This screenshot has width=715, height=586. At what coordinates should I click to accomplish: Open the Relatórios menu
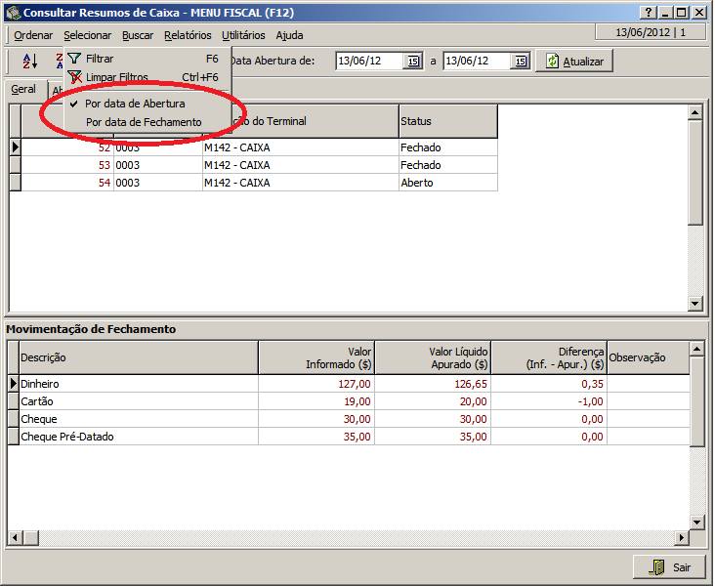pyautogui.click(x=188, y=35)
